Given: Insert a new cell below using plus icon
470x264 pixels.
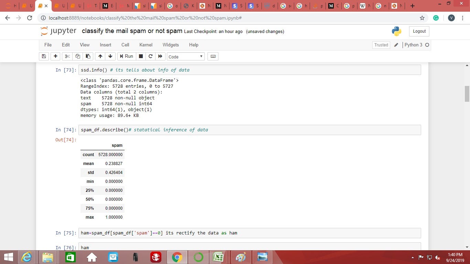Looking at the screenshot, I should (55, 56).
